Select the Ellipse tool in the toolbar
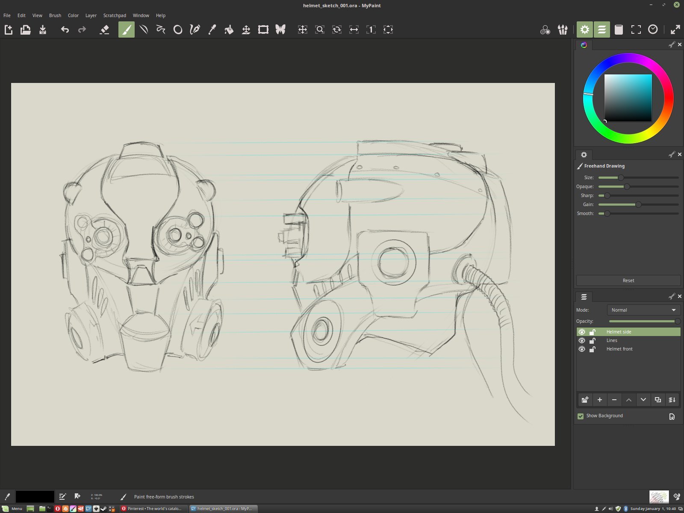The height and width of the screenshot is (513, 684). (178, 29)
